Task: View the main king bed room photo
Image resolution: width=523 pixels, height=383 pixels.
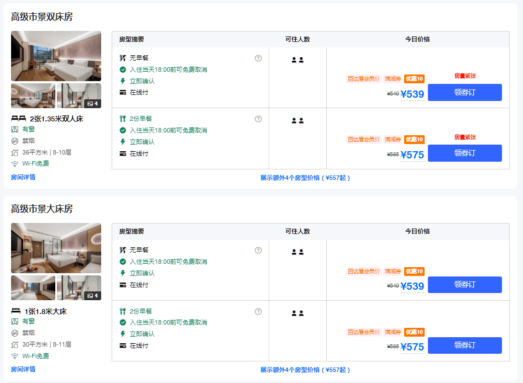Action: click(x=56, y=248)
